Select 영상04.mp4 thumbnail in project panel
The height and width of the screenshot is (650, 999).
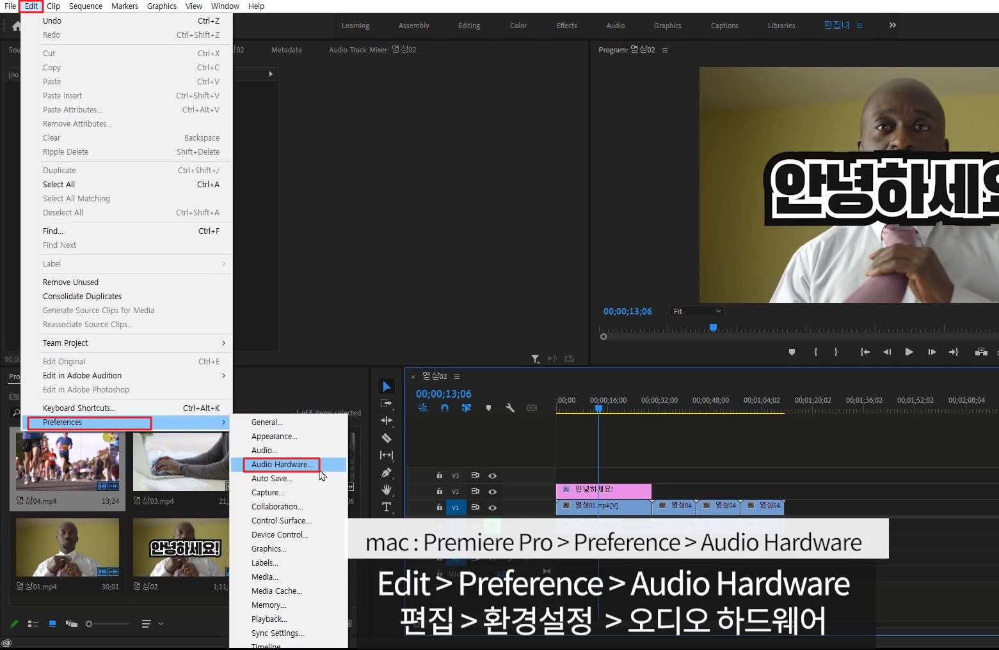coord(68,462)
